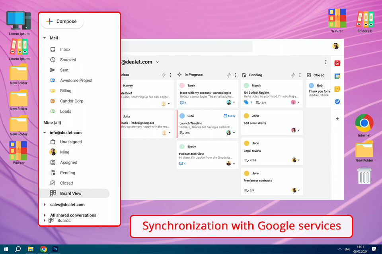Open the Edit email drafts card
Screen dimensions: 382x254
tap(272, 123)
